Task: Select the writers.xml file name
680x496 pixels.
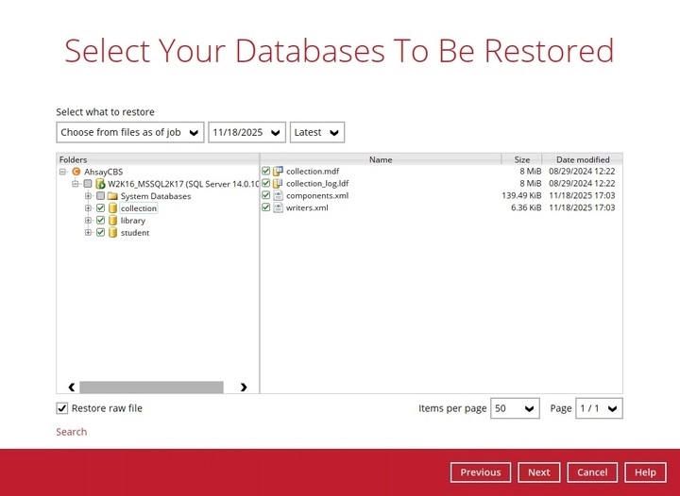Action: 307,207
